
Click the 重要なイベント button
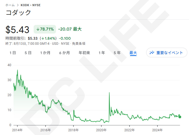[x=167, y=52]
